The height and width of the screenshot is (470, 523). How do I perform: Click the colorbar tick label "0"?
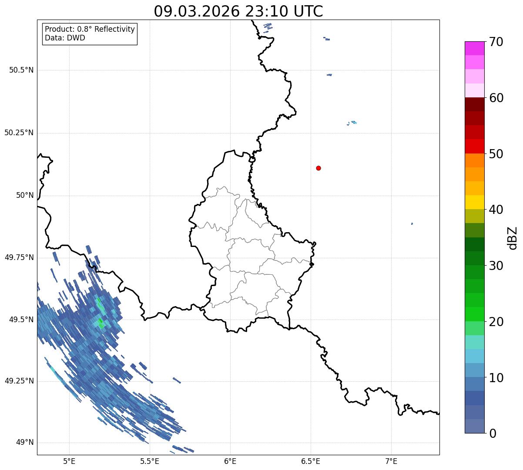point(492,433)
